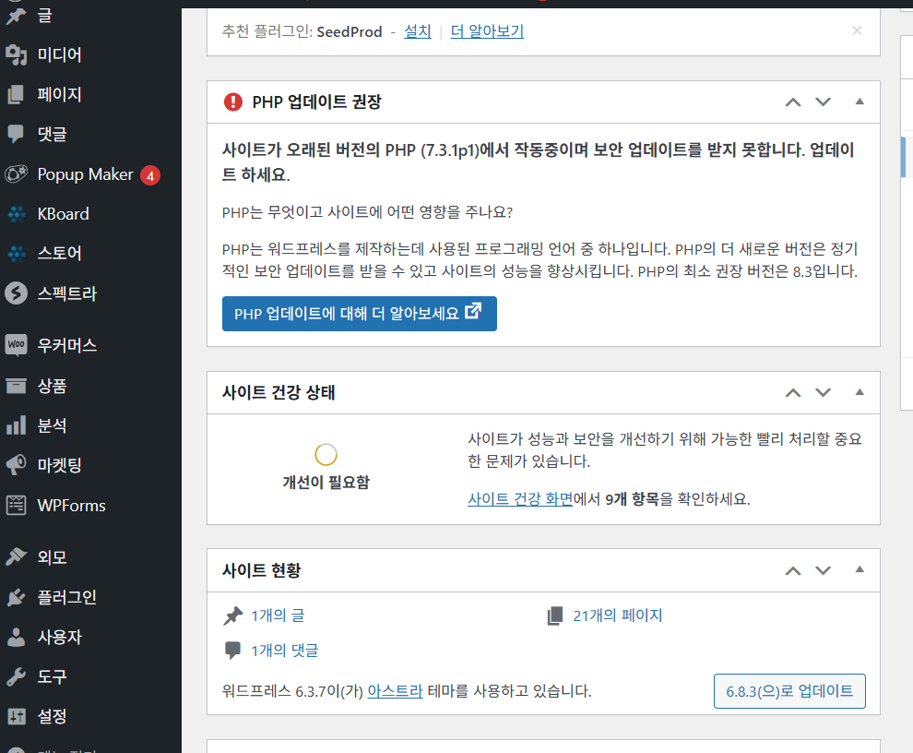Move 사이트 현황 panel down
Screen dimensions: 913x753
click(x=823, y=570)
